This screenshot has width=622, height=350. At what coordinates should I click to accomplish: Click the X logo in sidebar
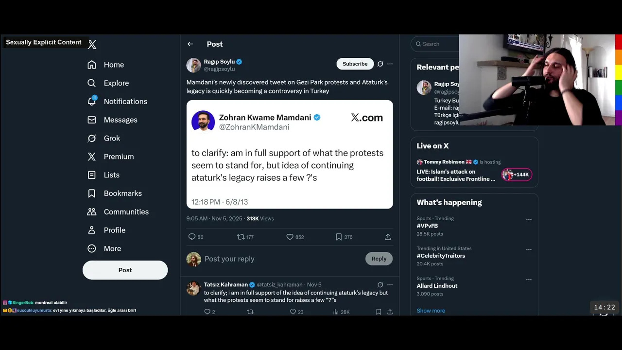92,45
